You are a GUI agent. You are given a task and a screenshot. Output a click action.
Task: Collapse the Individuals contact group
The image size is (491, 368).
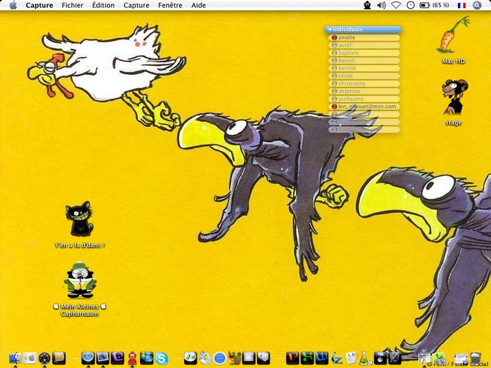pyautogui.click(x=330, y=29)
